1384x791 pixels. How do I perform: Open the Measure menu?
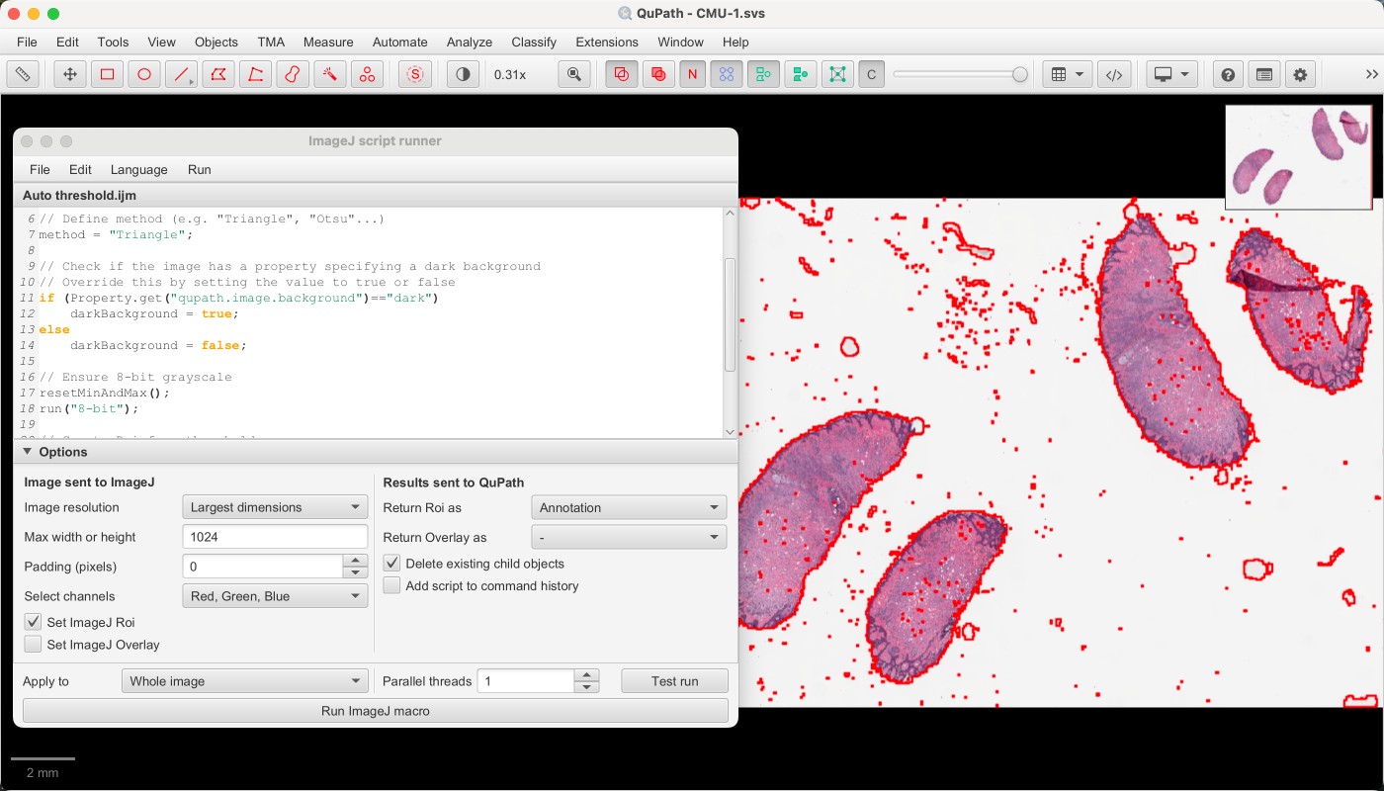point(328,42)
